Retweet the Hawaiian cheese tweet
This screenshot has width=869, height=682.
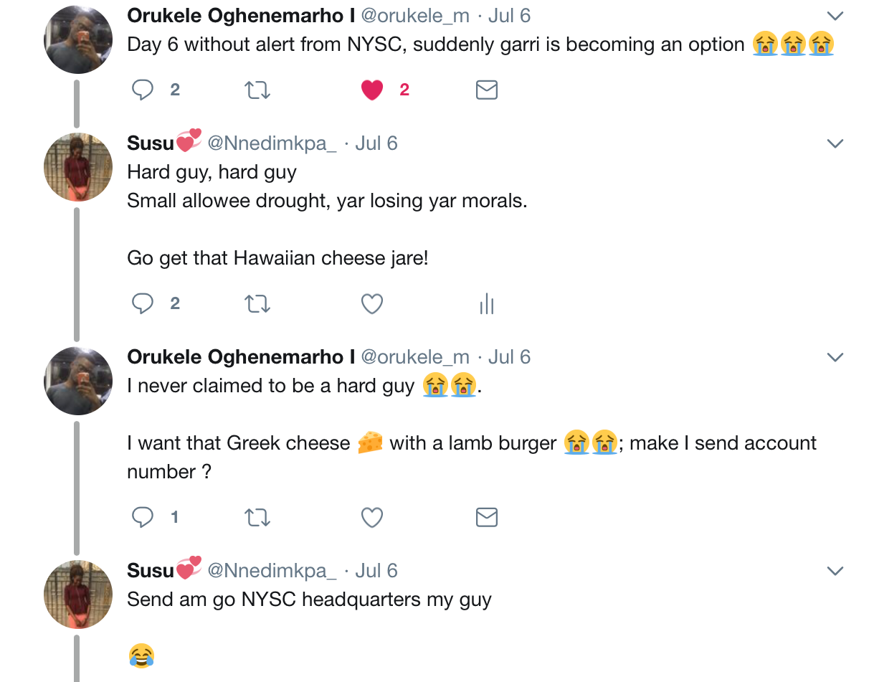(257, 303)
